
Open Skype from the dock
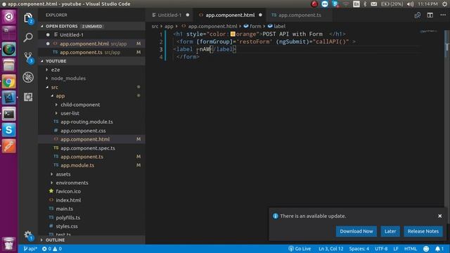pyautogui.click(x=9, y=130)
